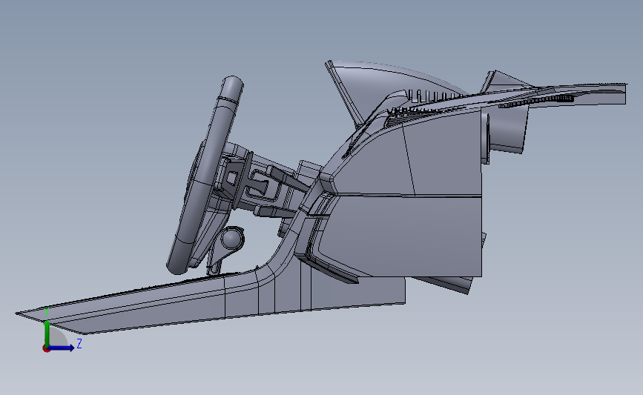The image size is (643, 395).
Task: Select the round knob below the steering column
Action: click(232, 239)
